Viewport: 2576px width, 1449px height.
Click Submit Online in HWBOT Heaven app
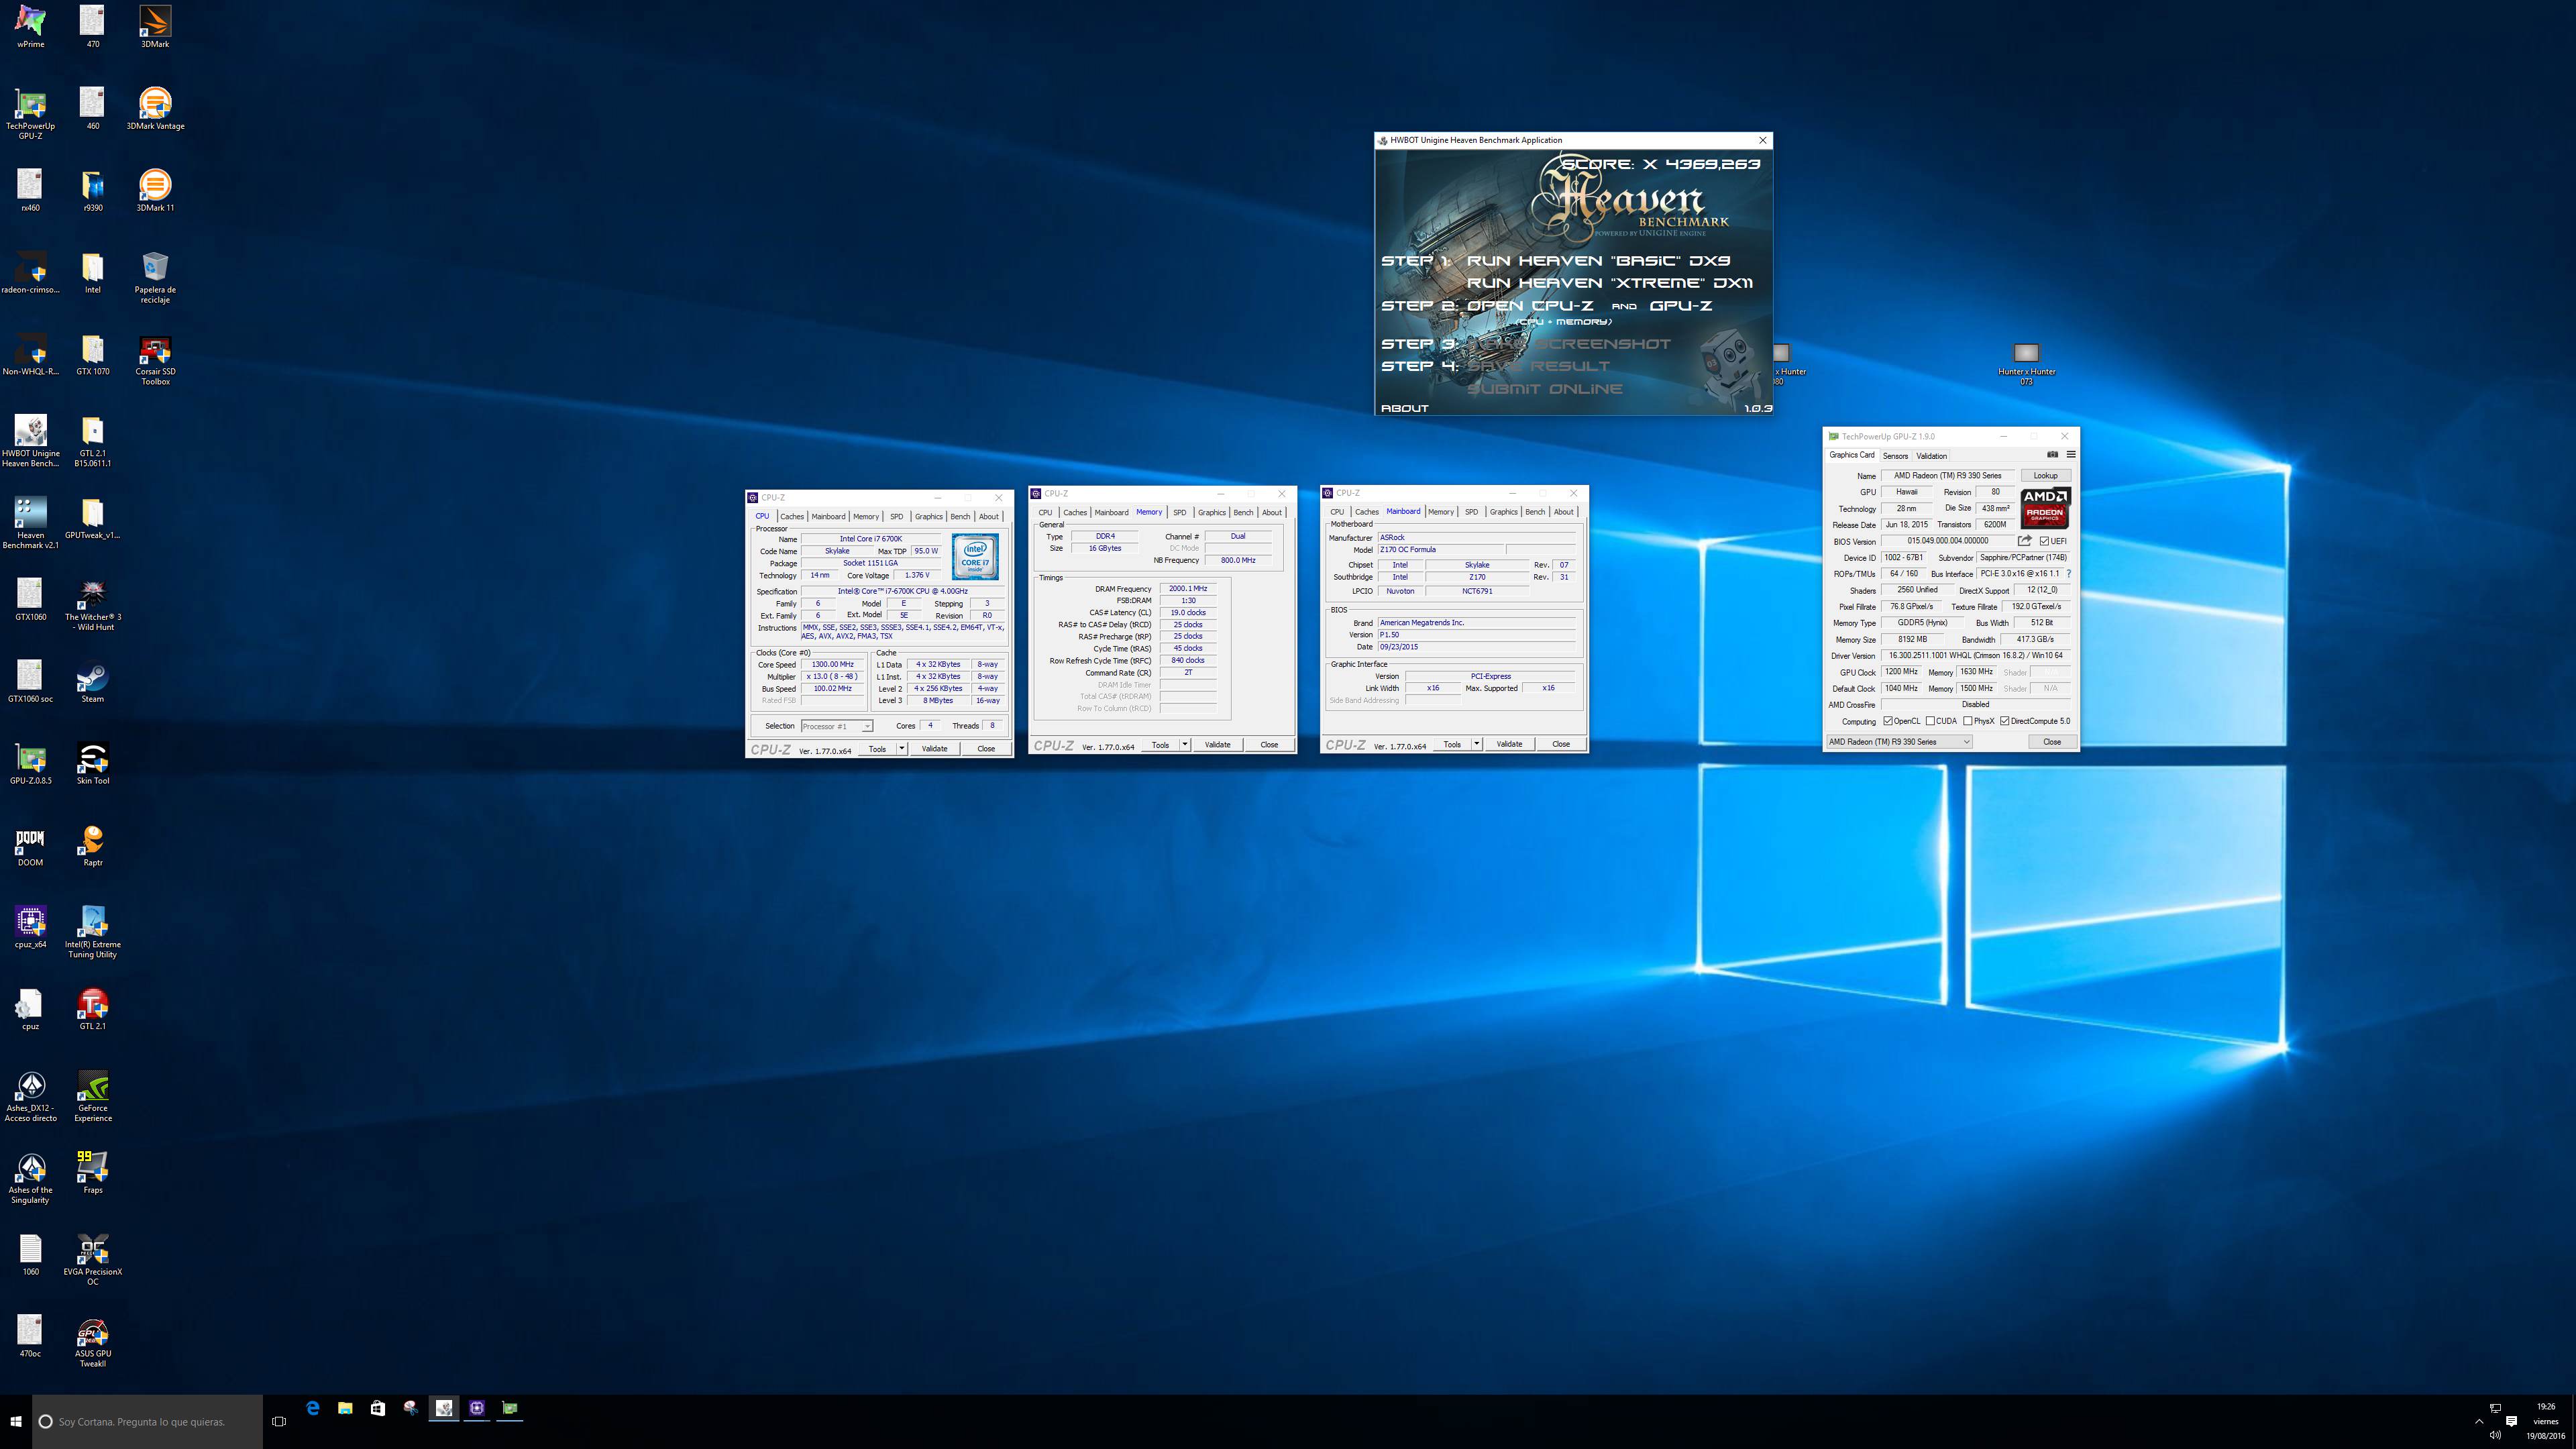pyautogui.click(x=1544, y=389)
